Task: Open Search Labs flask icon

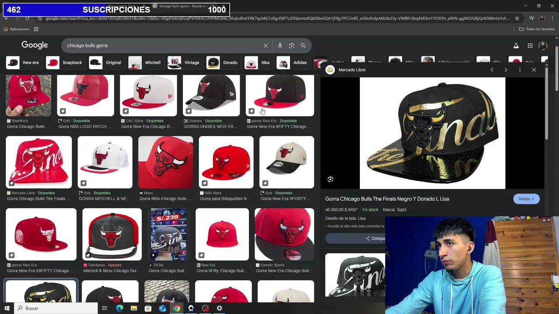Action: 516,45
